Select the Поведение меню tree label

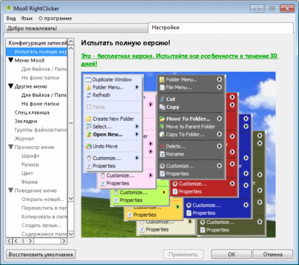[36, 190]
